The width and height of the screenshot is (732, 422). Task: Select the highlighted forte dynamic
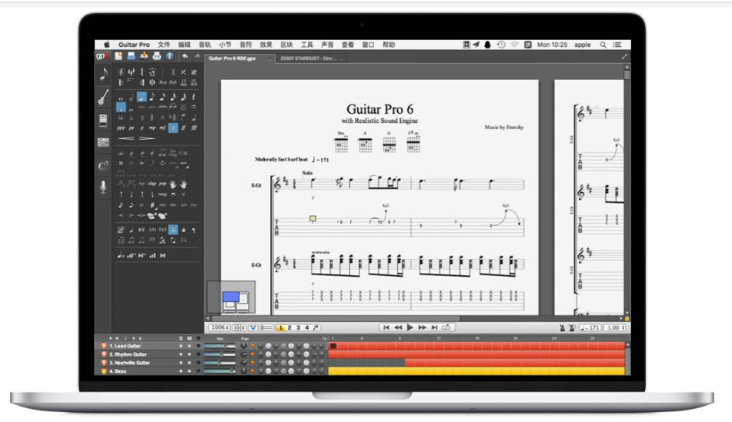(x=172, y=128)
